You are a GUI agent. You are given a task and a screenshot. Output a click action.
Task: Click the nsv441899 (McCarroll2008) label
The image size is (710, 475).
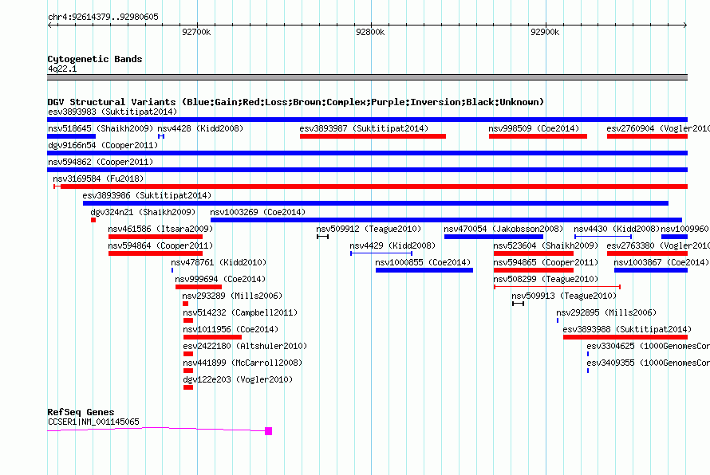coord(243,363)
